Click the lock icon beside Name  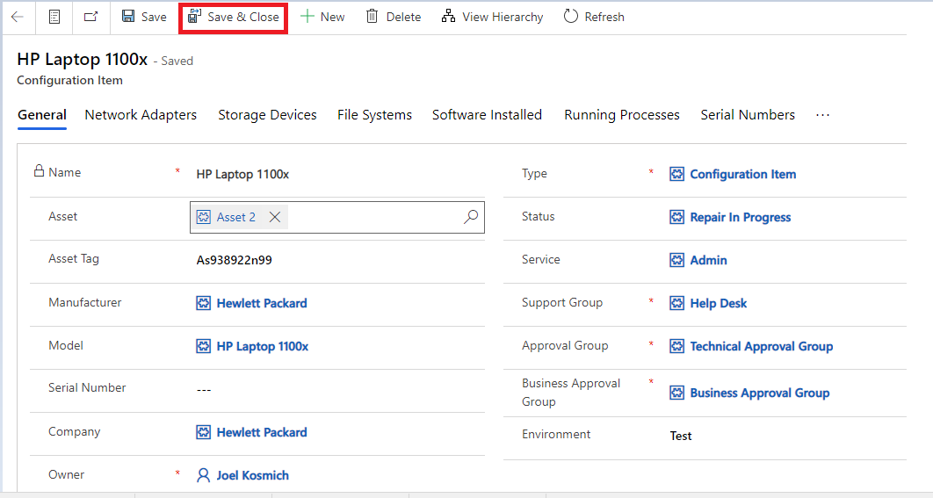point(39,170)
